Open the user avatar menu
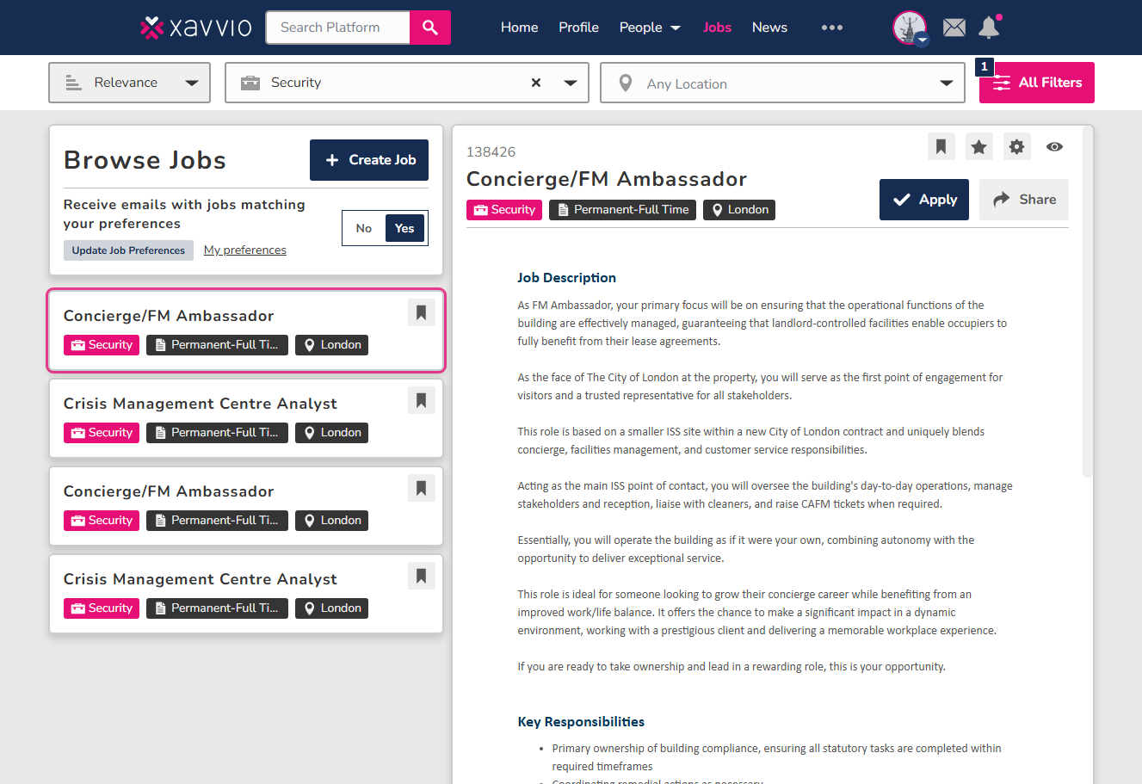The image size is (1142, 784). pos(911,28)
